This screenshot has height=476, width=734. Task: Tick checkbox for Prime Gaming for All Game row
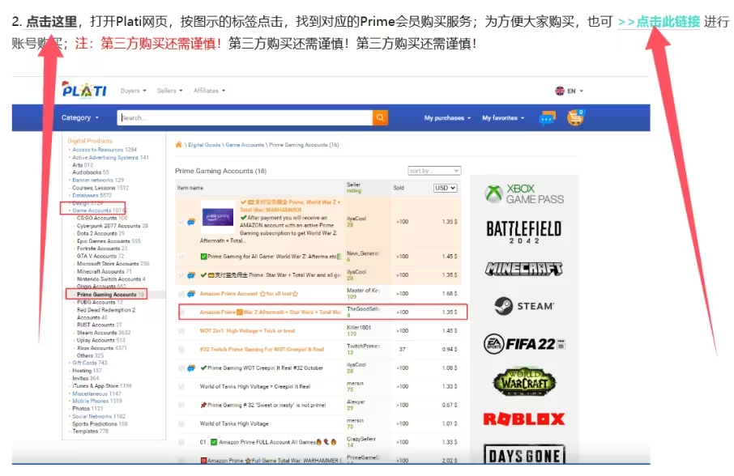coord(181,257)
